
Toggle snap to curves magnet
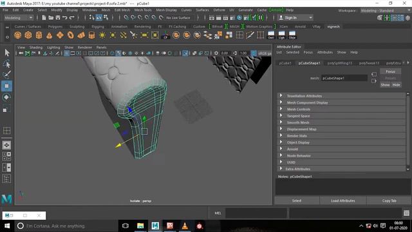click(x=133, y=17)
